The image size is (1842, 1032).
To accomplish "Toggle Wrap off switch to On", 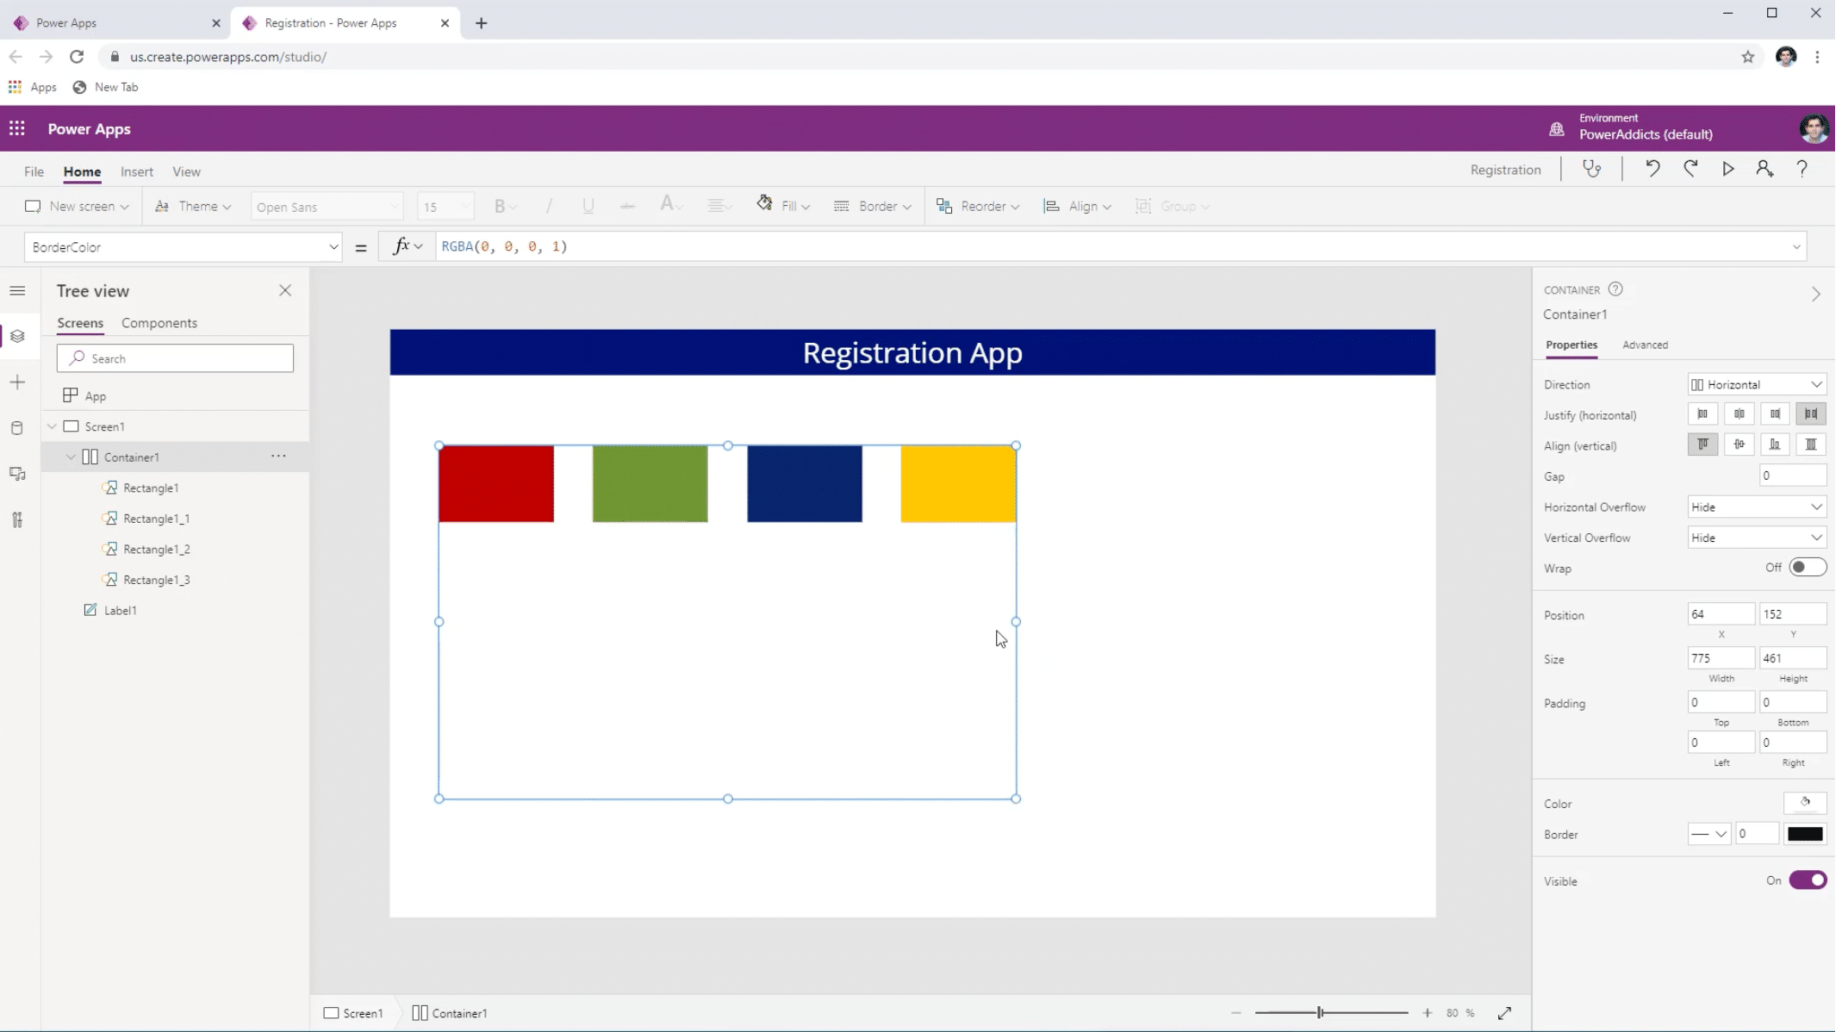I will click(x=1808, y=567).
